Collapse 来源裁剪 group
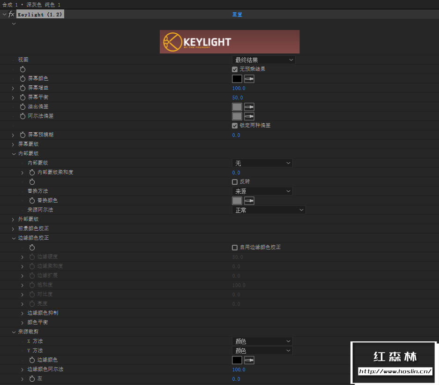This screenshot has height=385, width=439. click(x=14, y=332)
